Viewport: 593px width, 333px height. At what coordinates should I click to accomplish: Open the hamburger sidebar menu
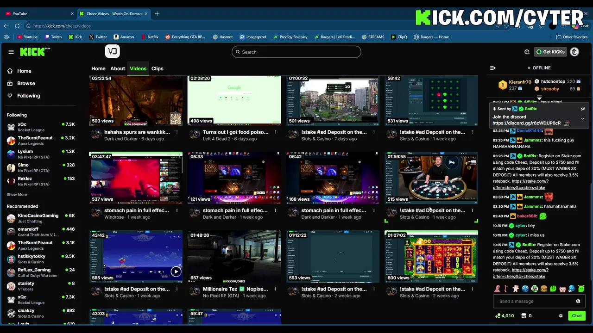(11, 52)
